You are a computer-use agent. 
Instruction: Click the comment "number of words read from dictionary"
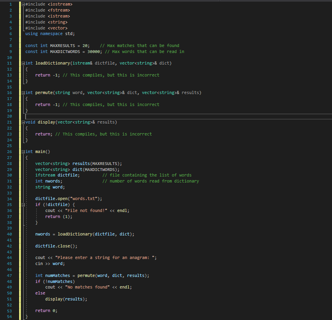click(x=151, y=181)
